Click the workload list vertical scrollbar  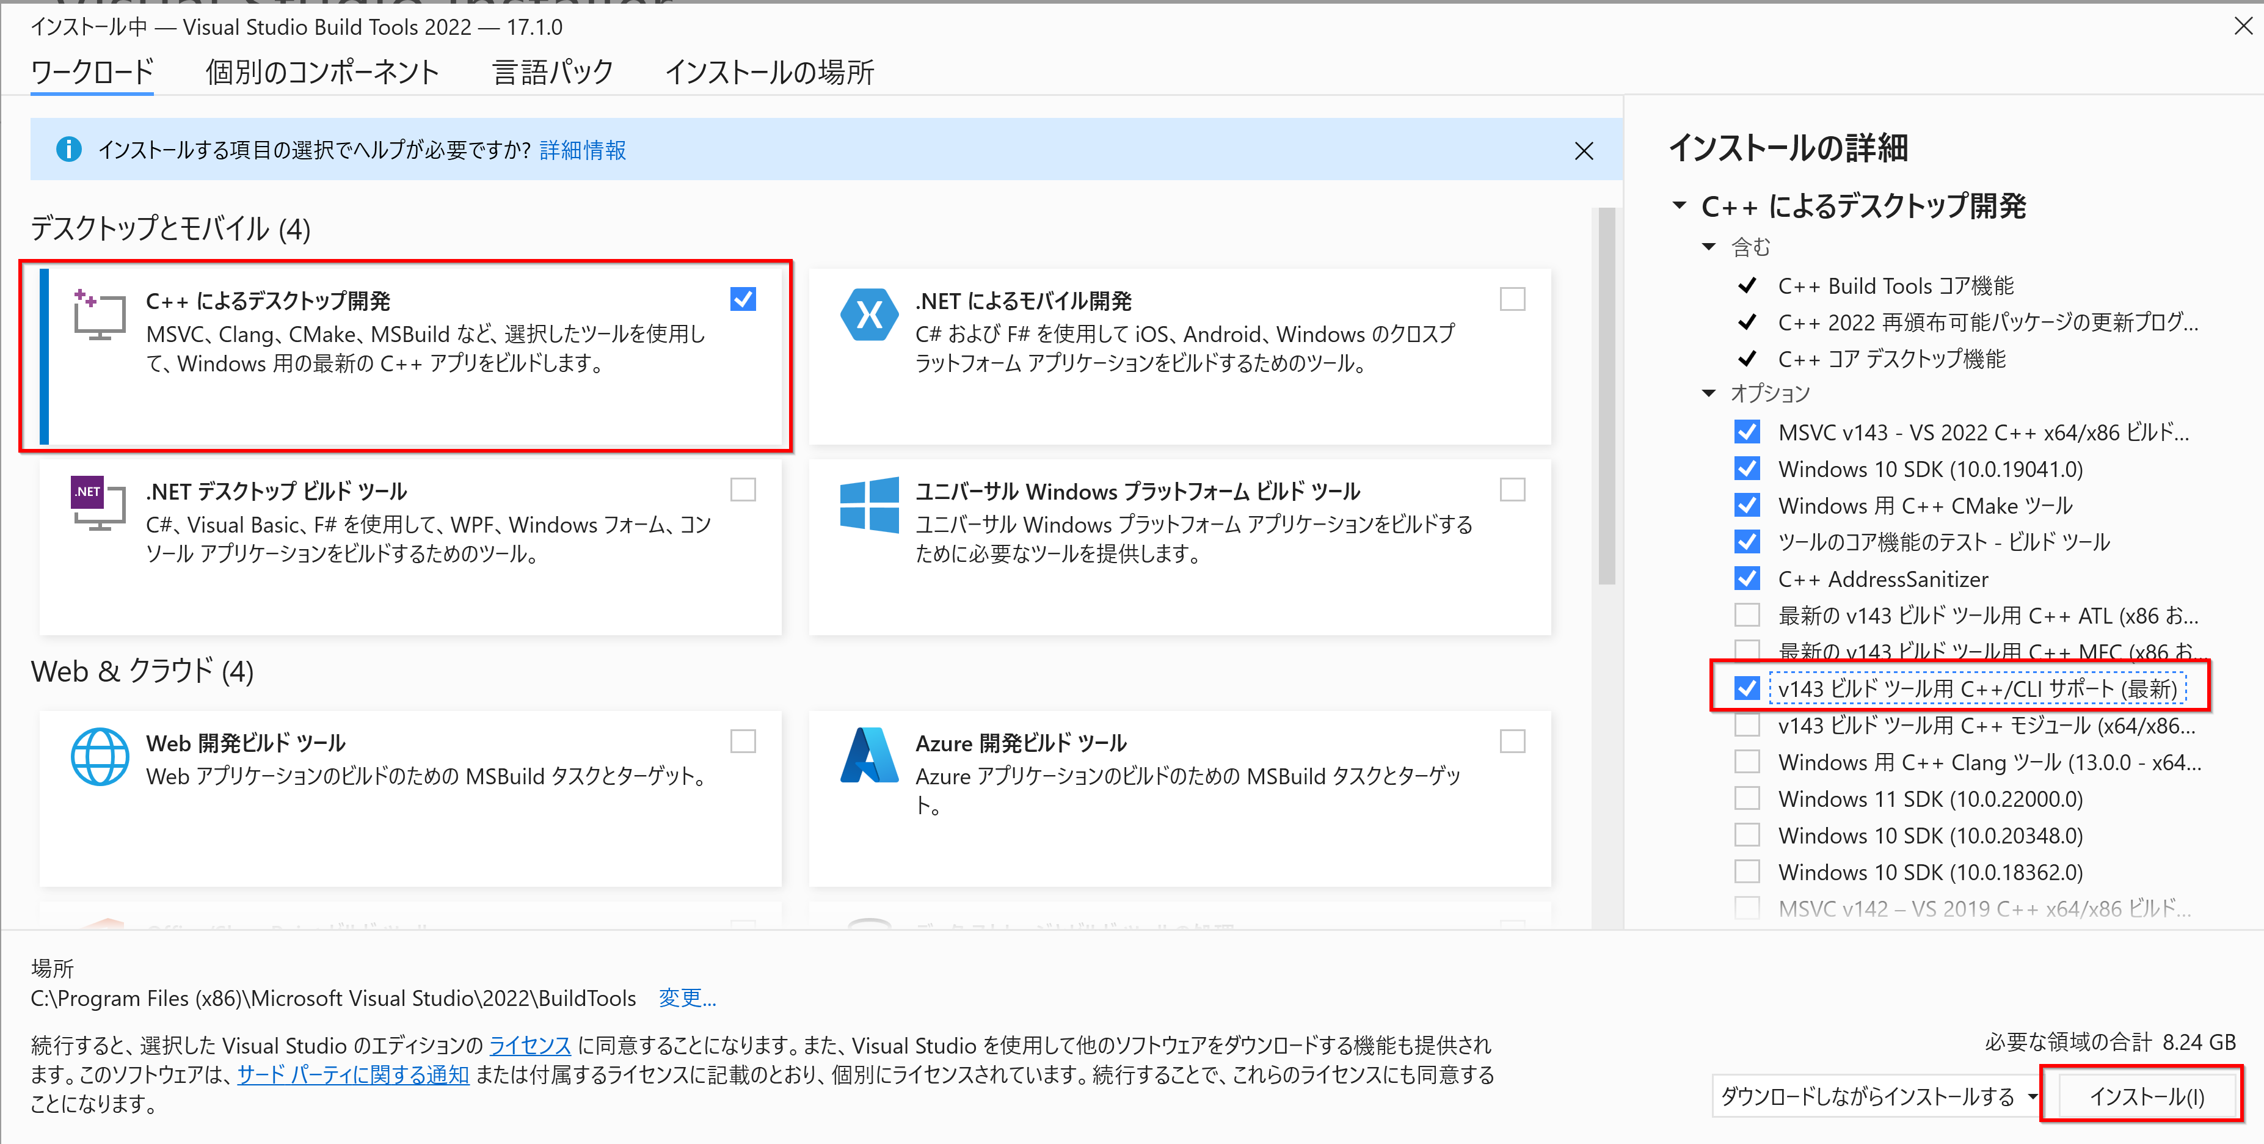point(1606,395)
